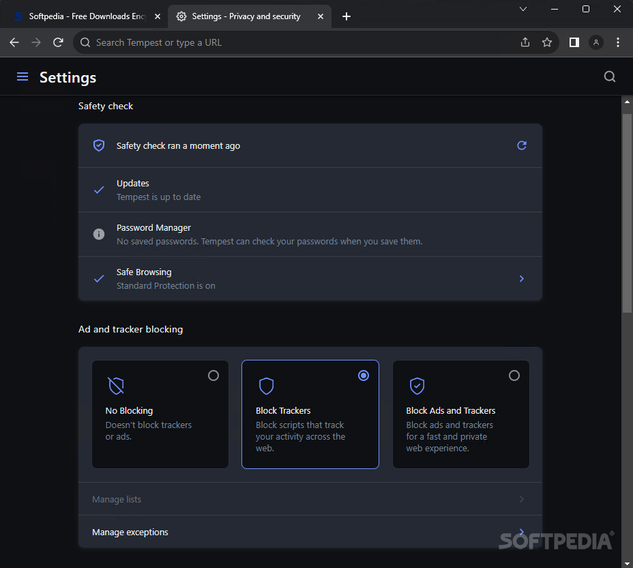Open the three-dot browser menu

(618, 42)
